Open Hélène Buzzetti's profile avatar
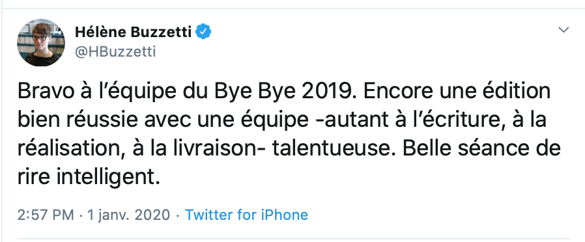 [41, 42]
